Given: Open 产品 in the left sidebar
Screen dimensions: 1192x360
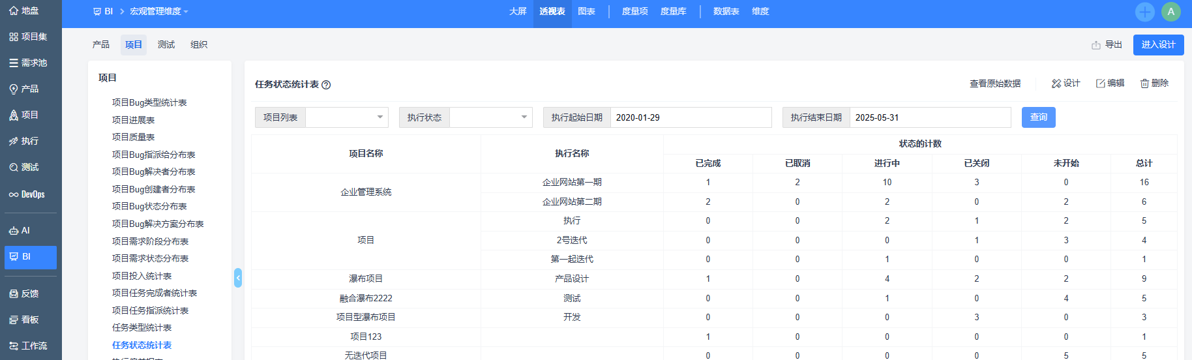Looking at the screenshot, I should (24, 89).
